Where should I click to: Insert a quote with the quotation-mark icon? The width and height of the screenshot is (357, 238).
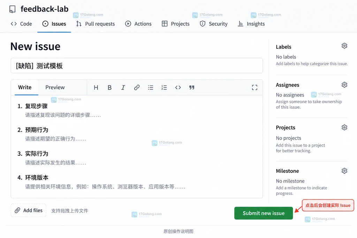coord(192,87)
